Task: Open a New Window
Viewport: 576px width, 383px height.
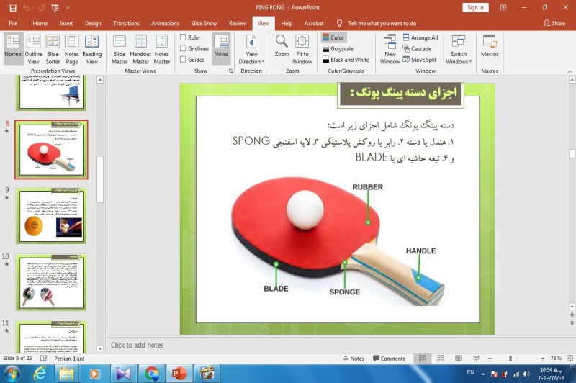Action: (x=390, y=49)
